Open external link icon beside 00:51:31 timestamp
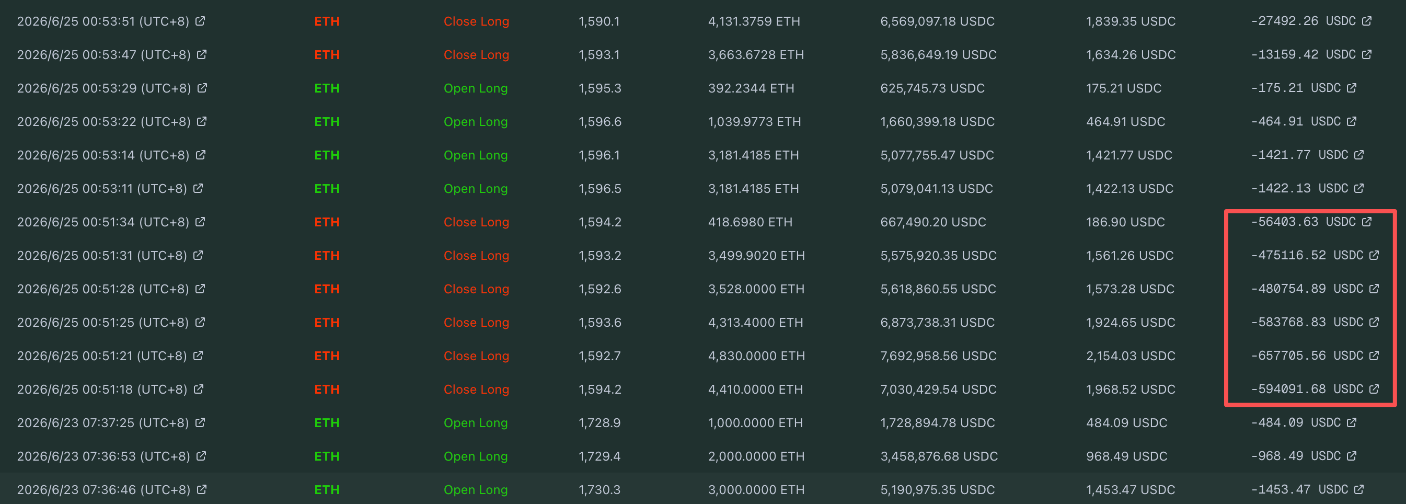This screenshot has height=504, width=1406. point(199,255)
